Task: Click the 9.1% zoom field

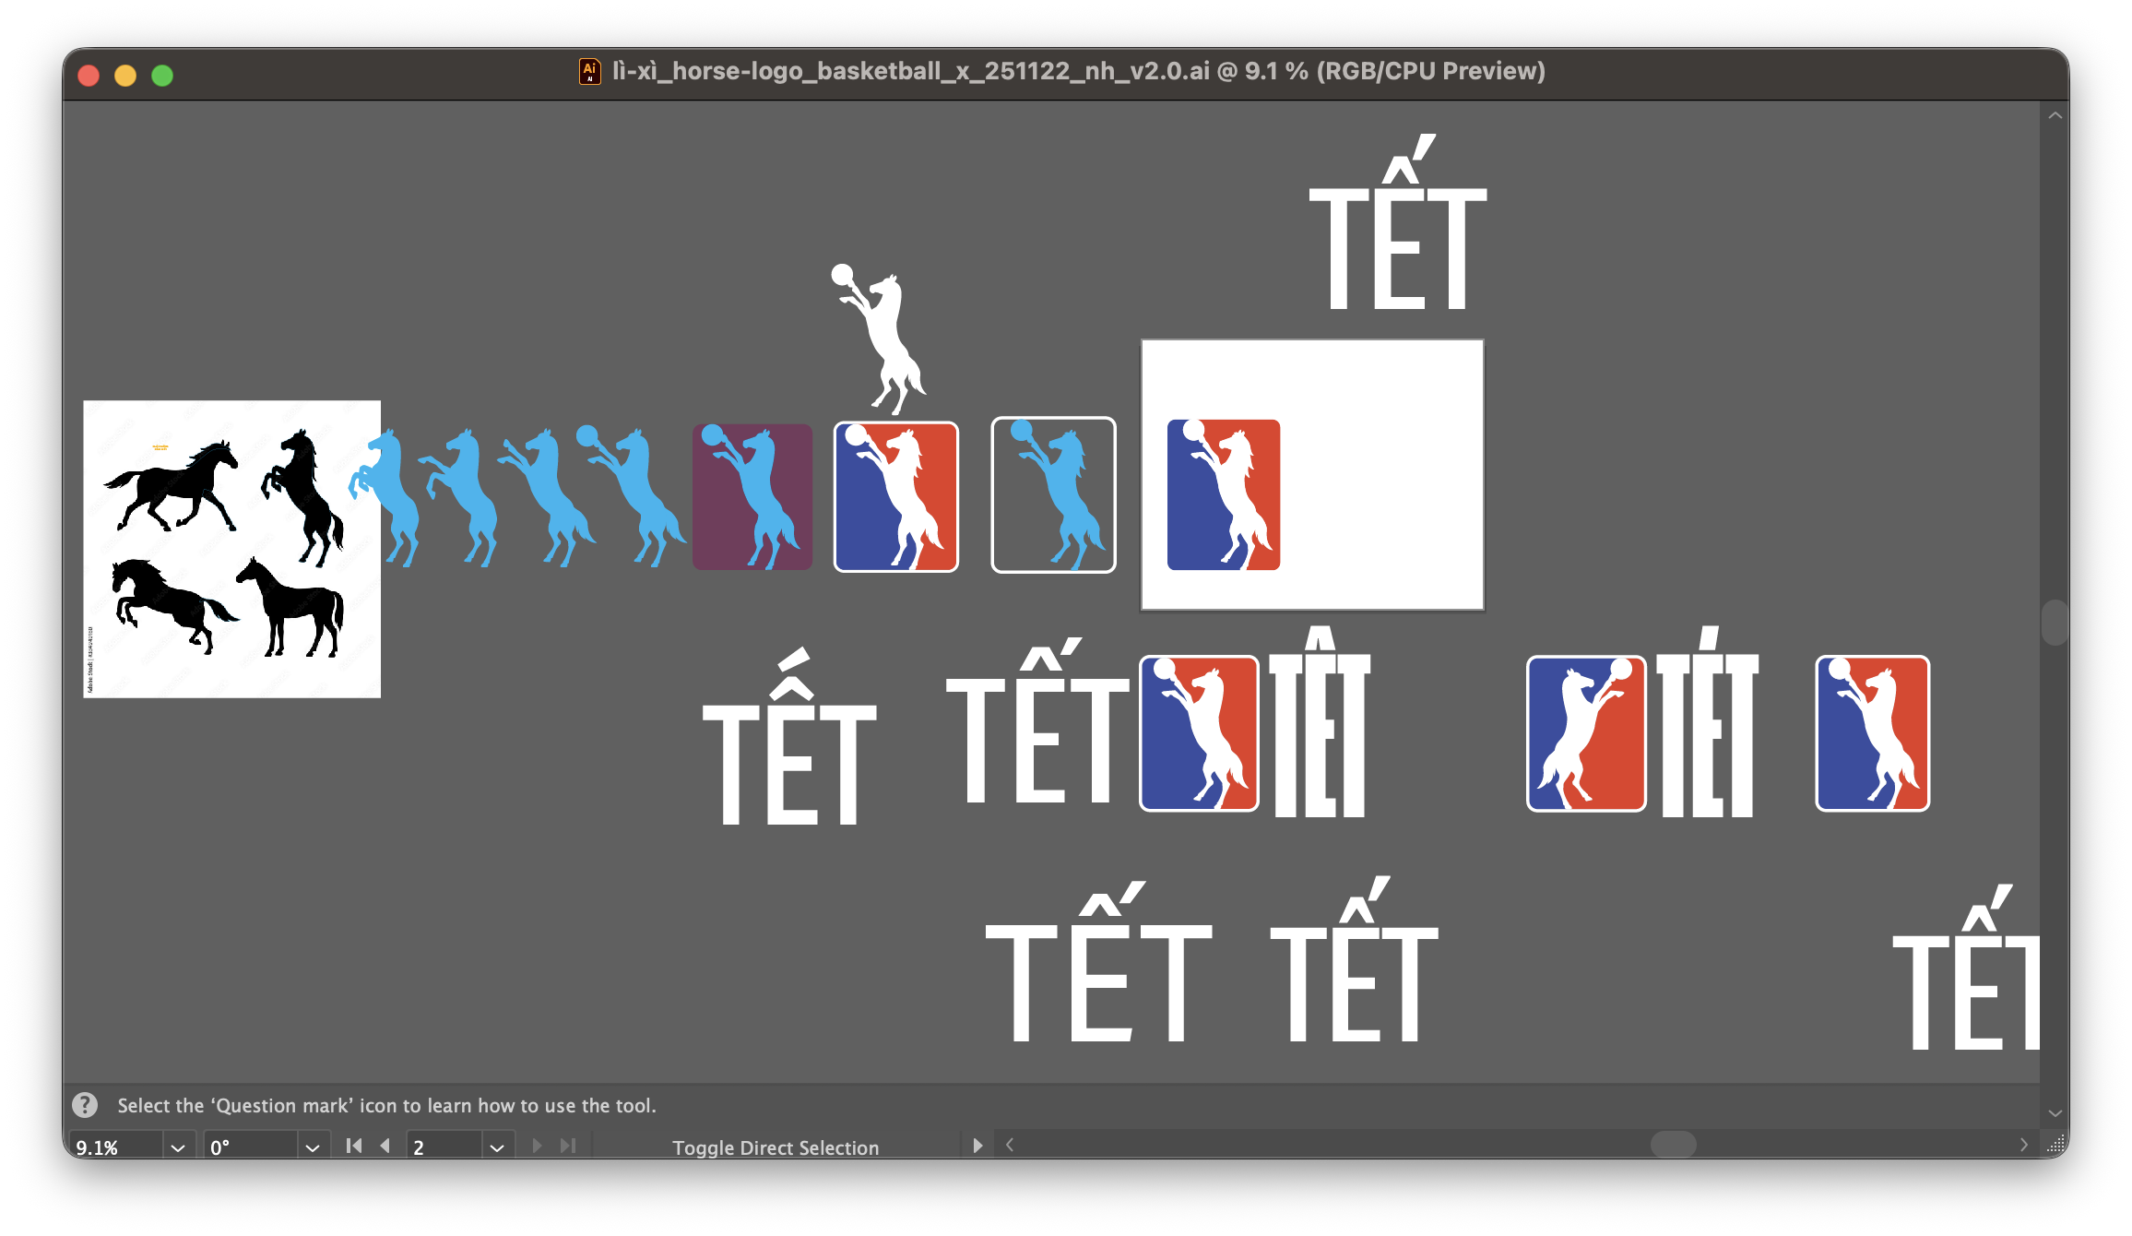Action: click(x=117, y=1147)
